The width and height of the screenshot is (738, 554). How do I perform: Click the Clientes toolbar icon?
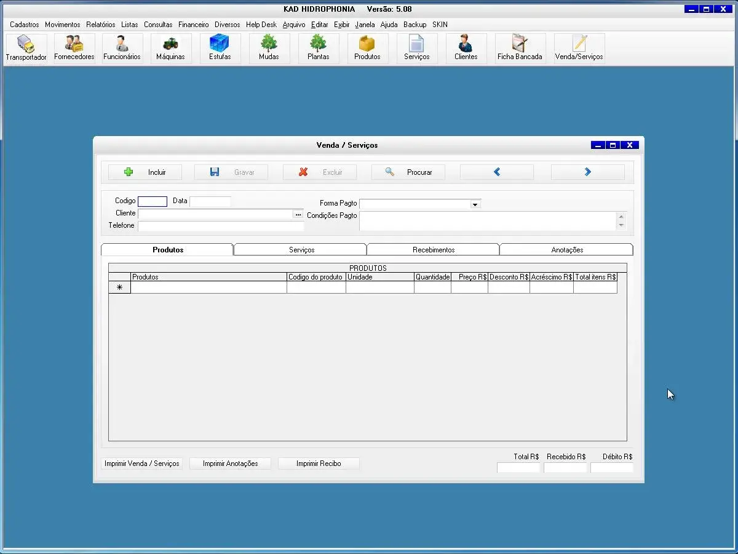click(466, 48)
